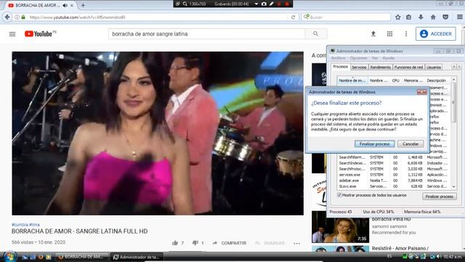Open the Opciones menu in Task Manager
This screenshot has height=262, width=465.
coord(358,58)
